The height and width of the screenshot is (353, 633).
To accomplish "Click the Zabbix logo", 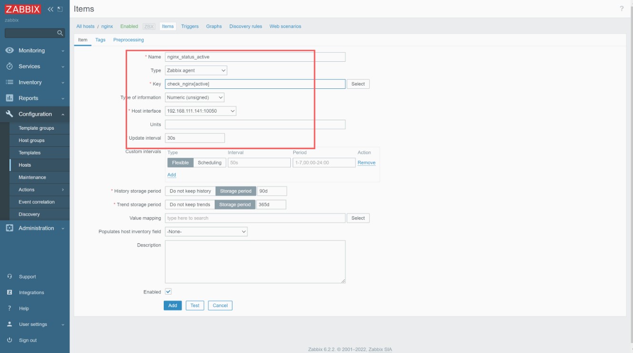I will [x=23, y=9].
